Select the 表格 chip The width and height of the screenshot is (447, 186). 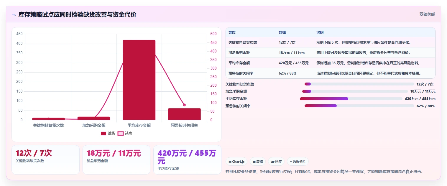pyautogui.click(x=258, y=162)
